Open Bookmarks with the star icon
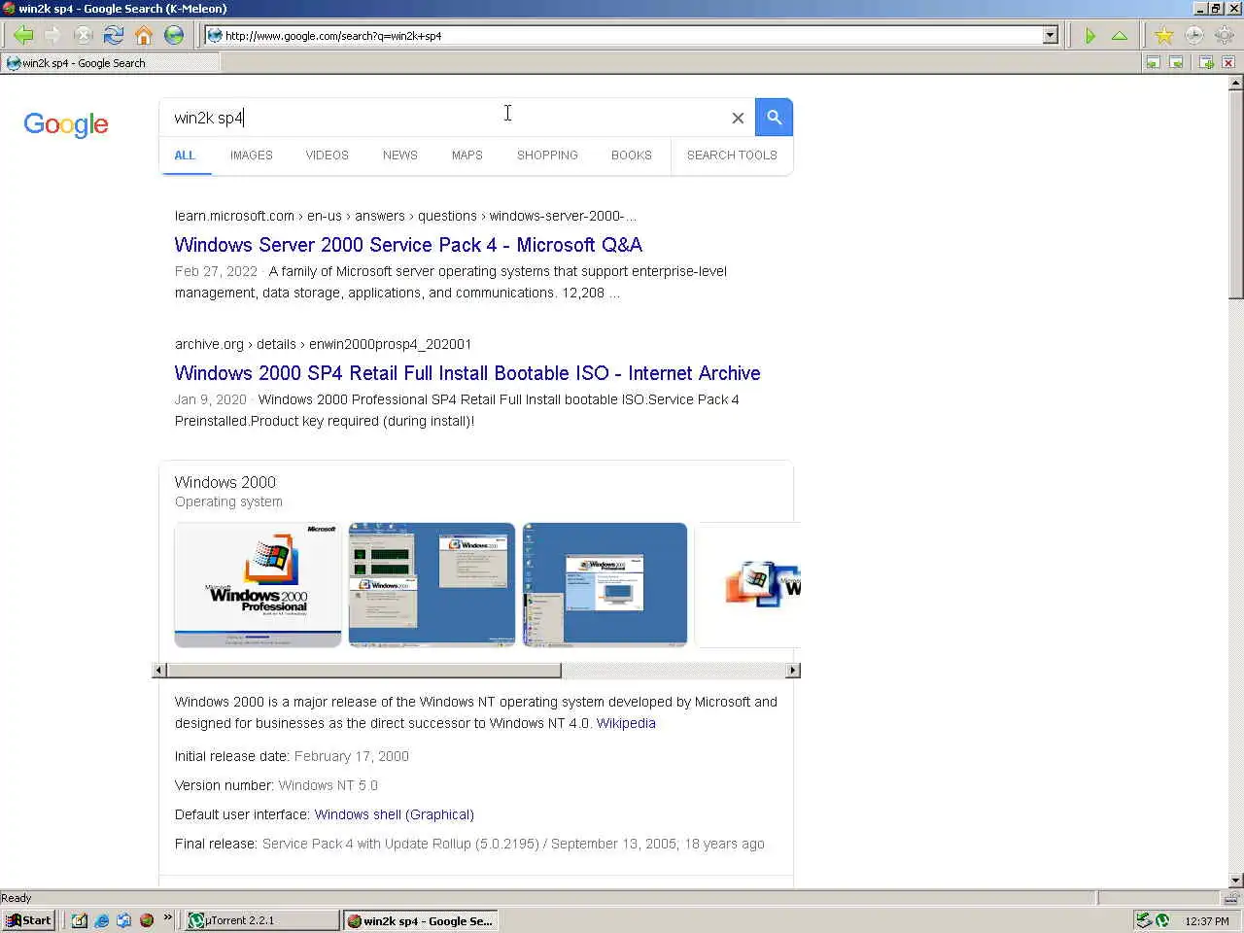This screenshot has width=1244, height=933. 1163,36
